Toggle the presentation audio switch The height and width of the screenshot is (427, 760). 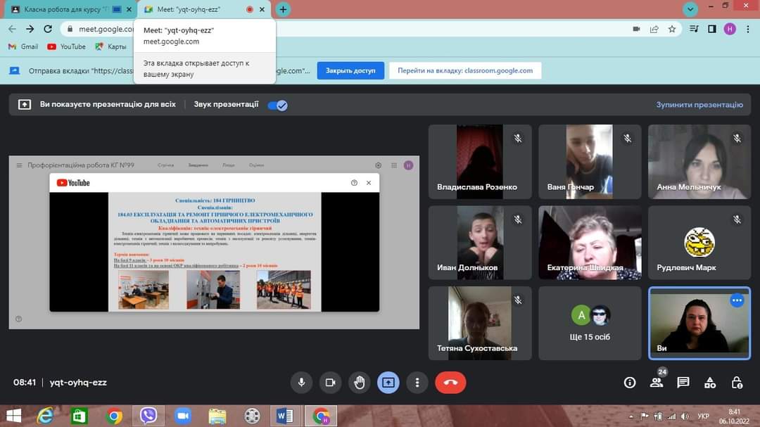pos(277,105)
